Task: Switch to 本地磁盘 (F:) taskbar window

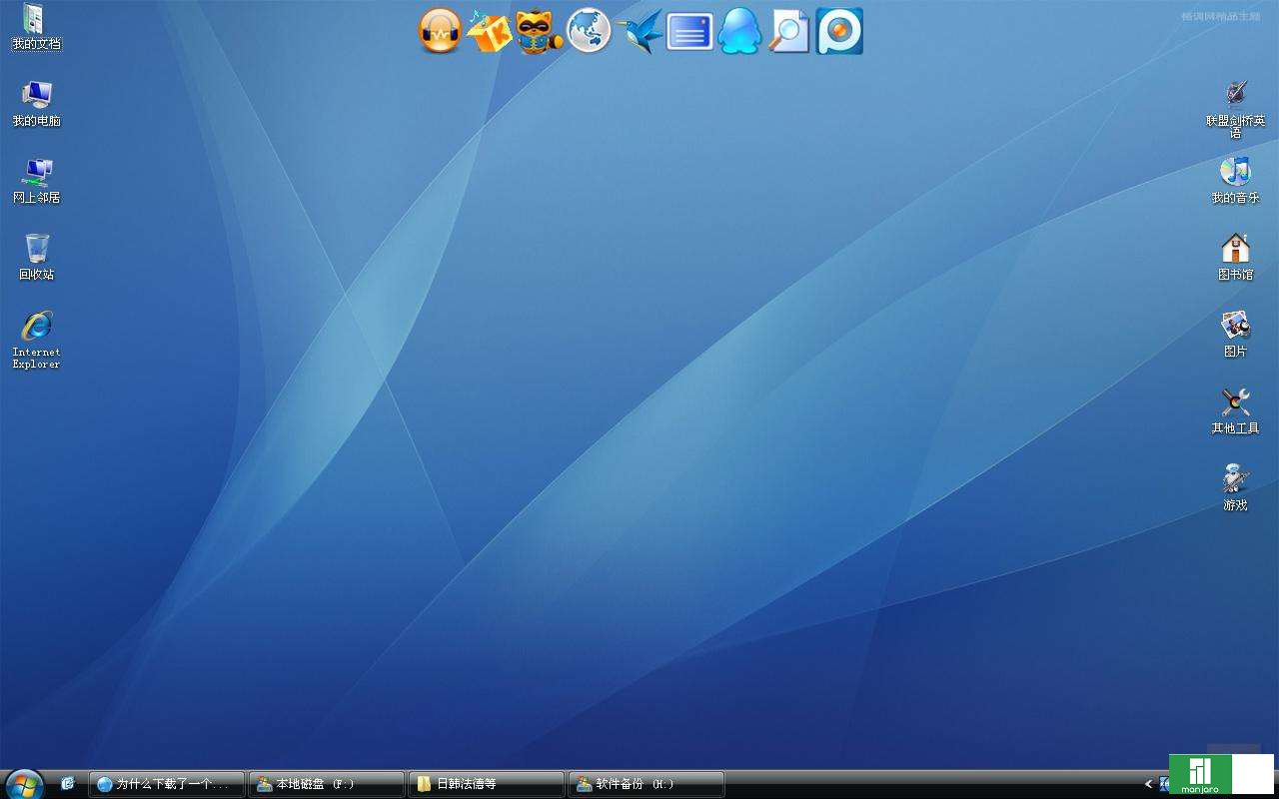Action: coord(326,784)
